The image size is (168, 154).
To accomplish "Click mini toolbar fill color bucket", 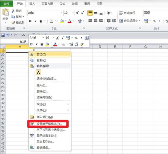I will [x=47, y=44].
